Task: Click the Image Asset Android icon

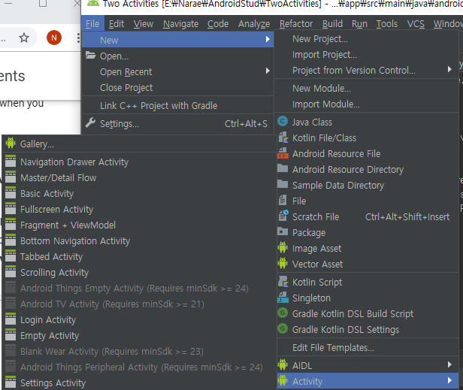Action: click(283, 248)
